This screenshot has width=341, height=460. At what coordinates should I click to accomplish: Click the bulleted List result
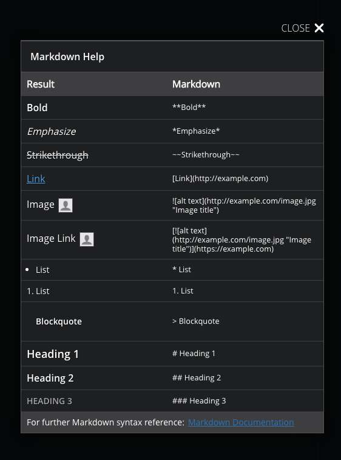pyautogui.click(x=42, y=270)
